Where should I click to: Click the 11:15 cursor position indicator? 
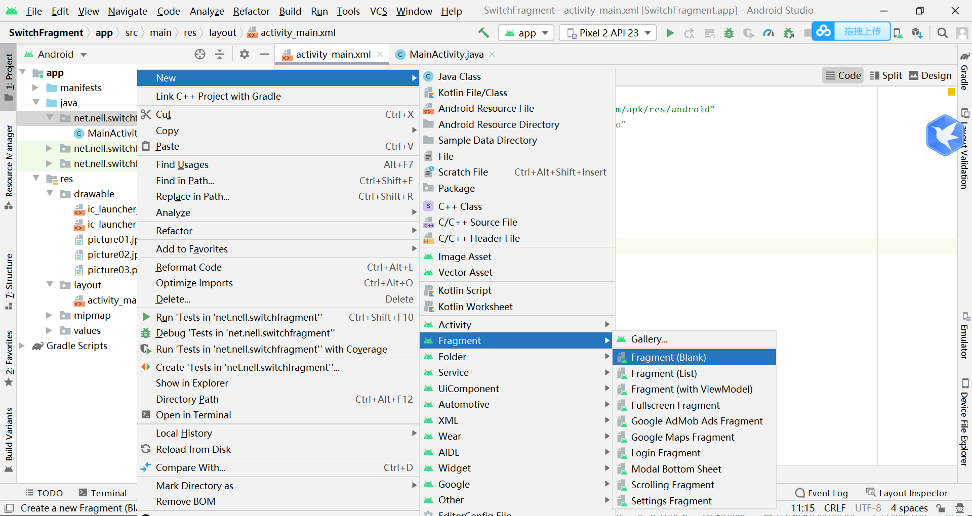click(803, 508)
